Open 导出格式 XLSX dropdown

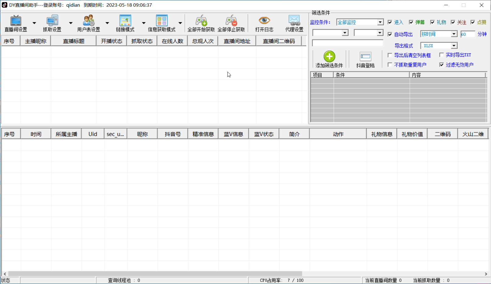pos(454,46)
